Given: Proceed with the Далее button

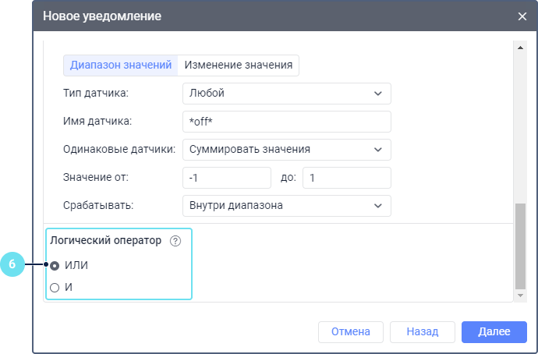Looking at the screenshot, I should pyautogui.click(x=494, y=331).
